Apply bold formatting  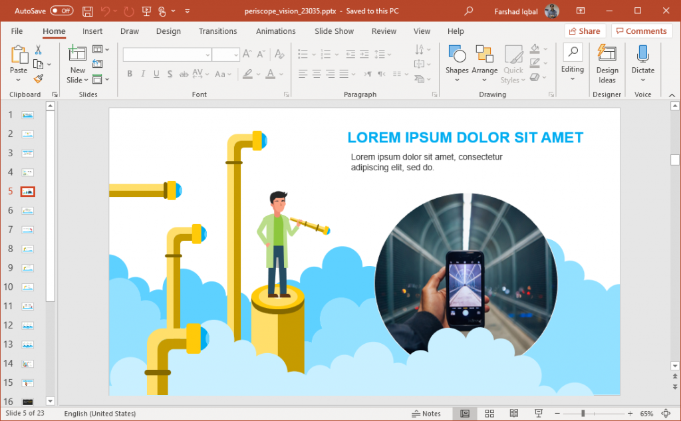click(129, 74)
